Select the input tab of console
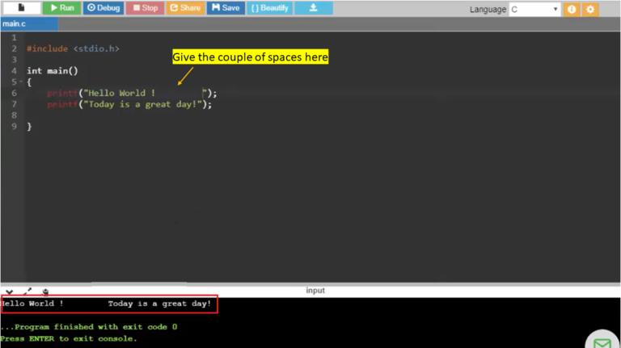621x348 pixels. pos(315,290)
